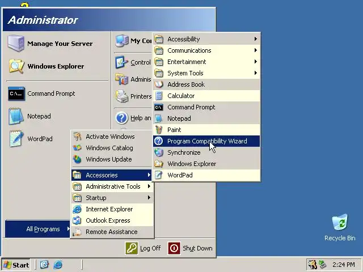Click the Control Panel icon

(121, 62)
